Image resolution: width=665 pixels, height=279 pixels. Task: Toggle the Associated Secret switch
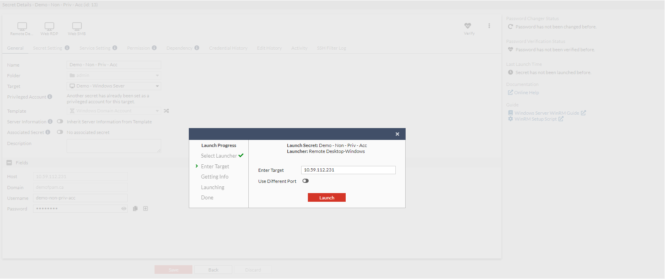[60, 132]
